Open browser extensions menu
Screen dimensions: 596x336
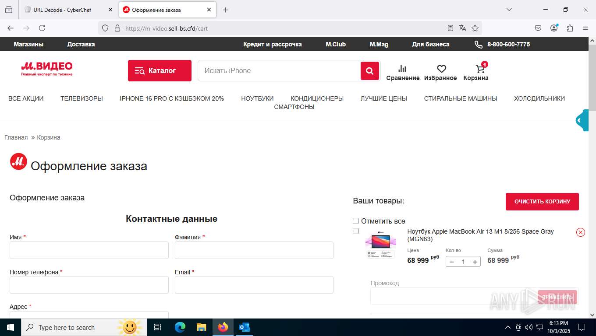tap(570, 28)
